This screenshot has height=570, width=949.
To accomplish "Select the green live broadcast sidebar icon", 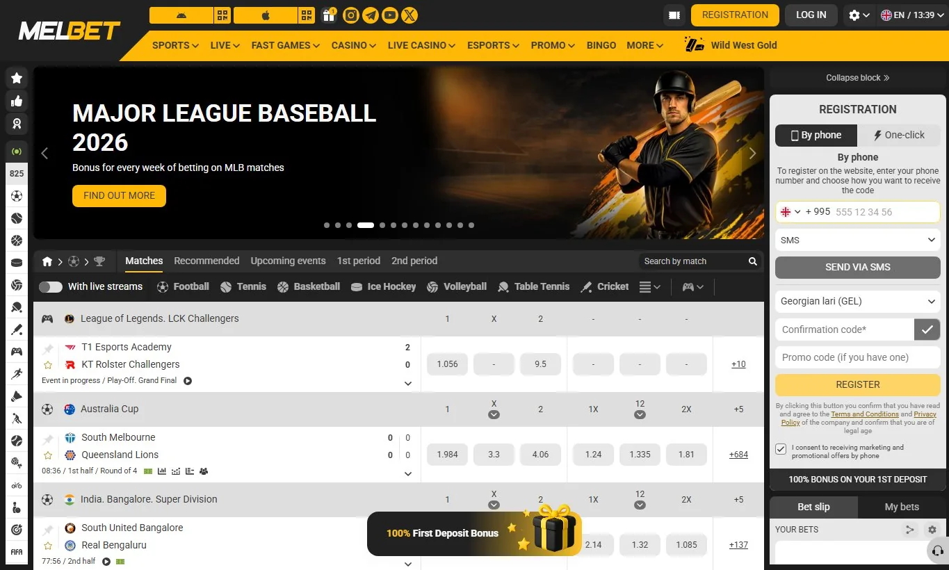I will tap(17, 152).
